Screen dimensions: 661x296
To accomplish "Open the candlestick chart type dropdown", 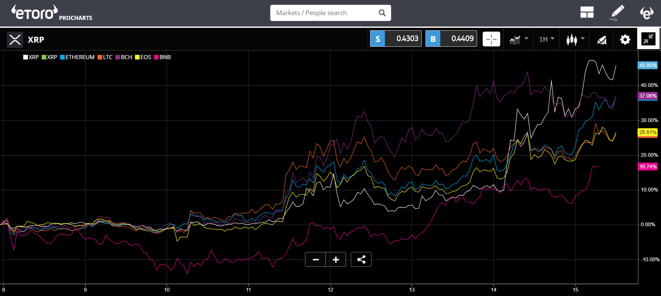I will pyautogui.click(x=575, y=40).
